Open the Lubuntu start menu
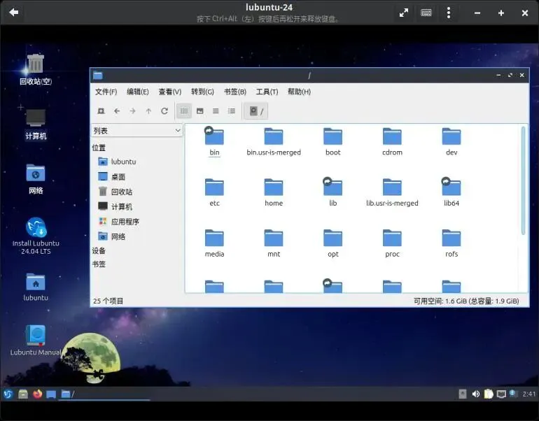 click(x=8, y=394)
